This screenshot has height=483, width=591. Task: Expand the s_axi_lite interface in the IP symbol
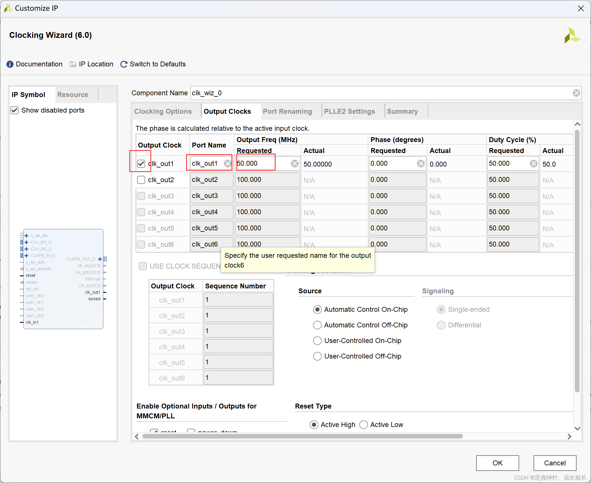tap(27, 236)
